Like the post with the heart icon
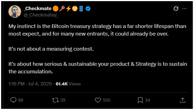 click(98, 100)
